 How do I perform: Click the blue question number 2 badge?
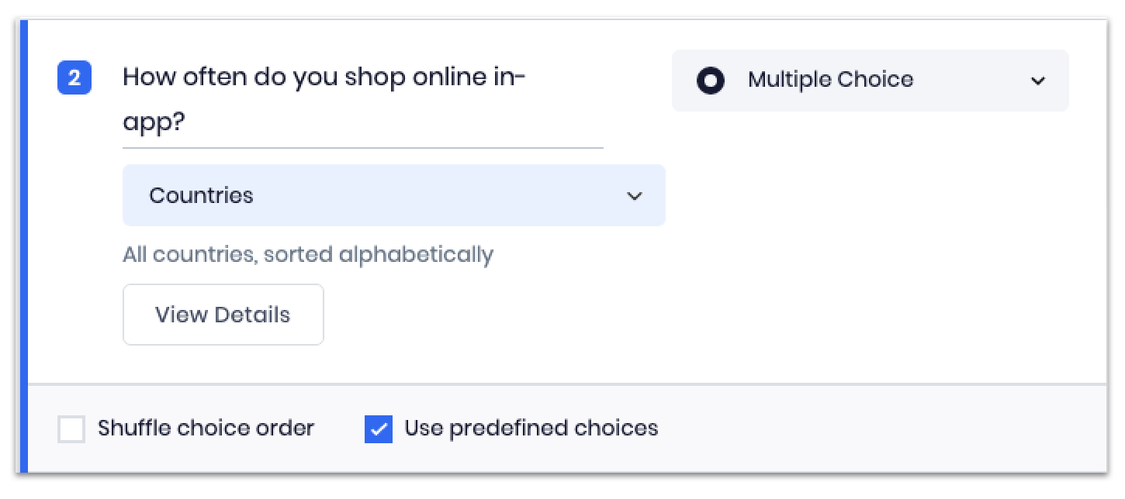pos(74,79)
